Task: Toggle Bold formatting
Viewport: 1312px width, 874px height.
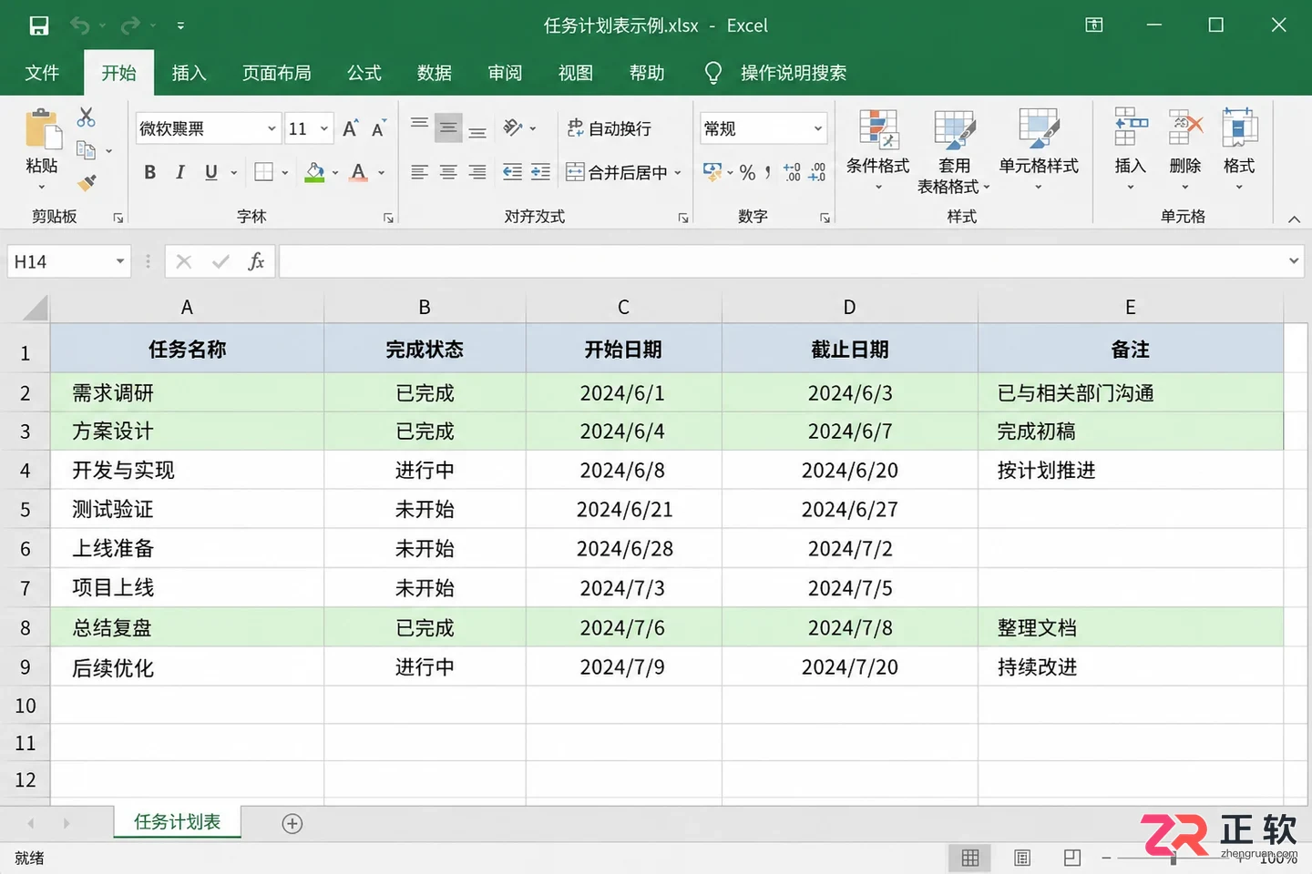Action: click(x=150, y=172)
